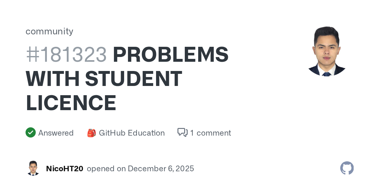Open the 1 comment link
The image size is (383, 191).
(x=210, y=133)
